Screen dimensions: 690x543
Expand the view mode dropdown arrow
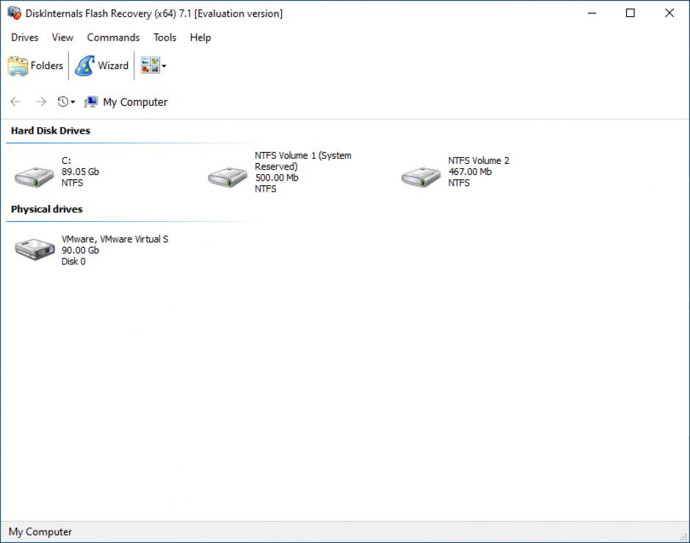tap(164, 66)
